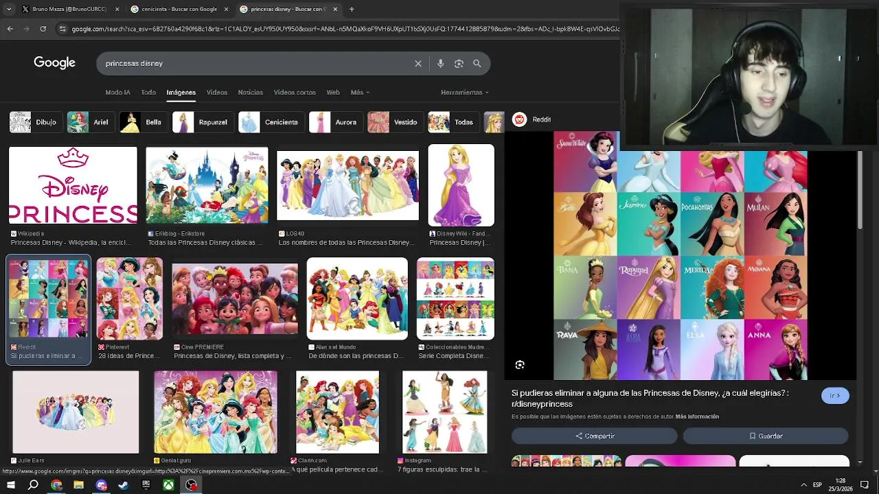
Task: Filter by Aurora chip
Action: point(335,122)
